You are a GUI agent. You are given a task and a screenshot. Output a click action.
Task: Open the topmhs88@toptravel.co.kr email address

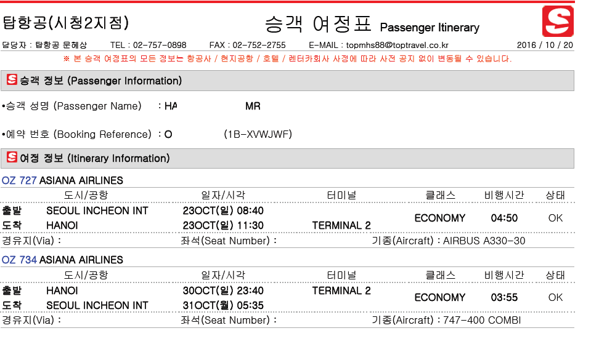point(397,45)
